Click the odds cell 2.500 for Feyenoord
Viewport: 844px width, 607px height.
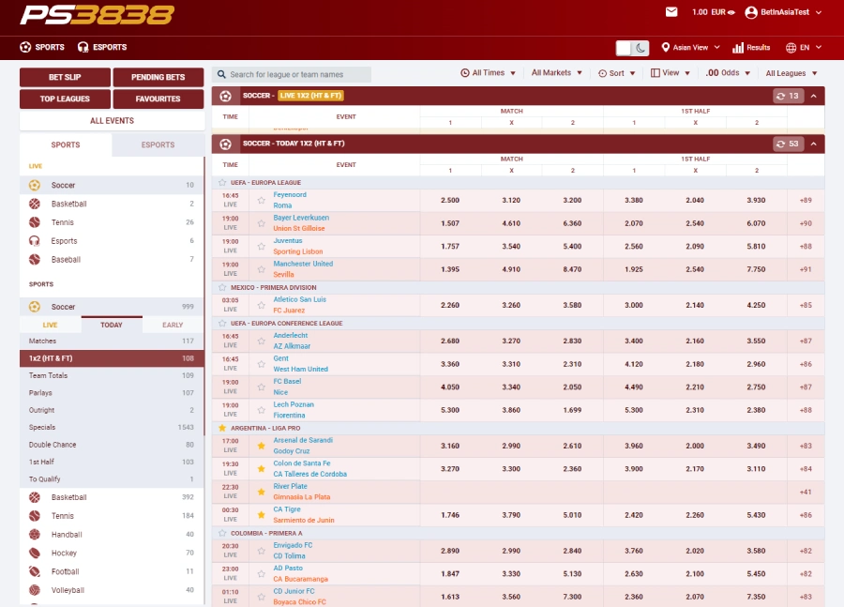coord(448,200)
